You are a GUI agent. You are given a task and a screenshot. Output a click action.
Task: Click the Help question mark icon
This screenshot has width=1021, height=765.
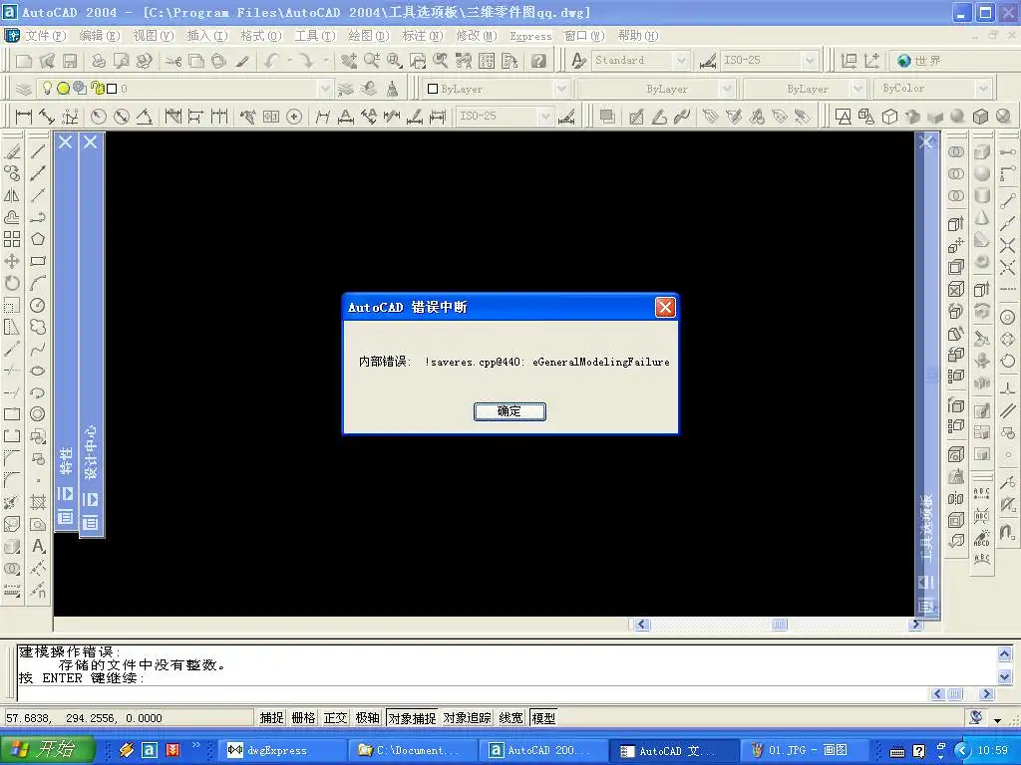537,61
